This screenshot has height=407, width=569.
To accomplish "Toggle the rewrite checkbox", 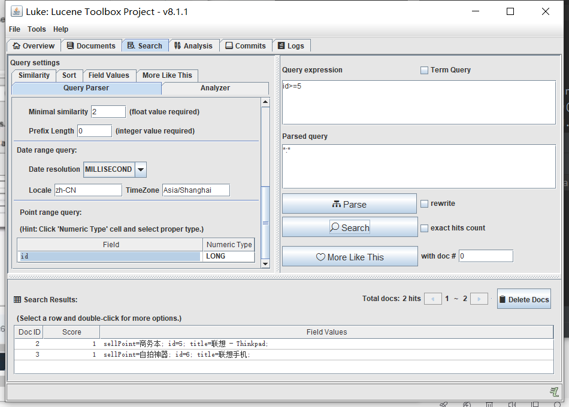I will coord(424,204).
